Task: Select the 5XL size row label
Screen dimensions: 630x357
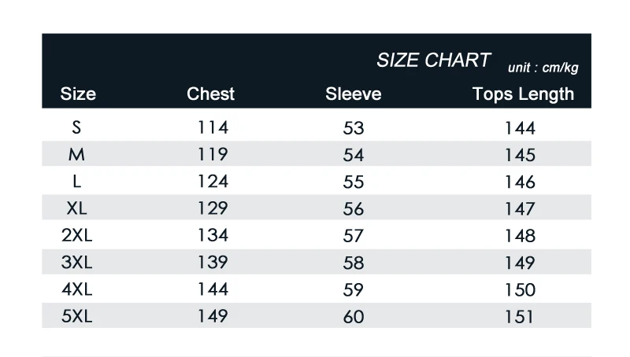Action: 77,316
